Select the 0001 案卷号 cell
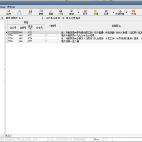Screen dimensions: 142x142 (30, 32)
